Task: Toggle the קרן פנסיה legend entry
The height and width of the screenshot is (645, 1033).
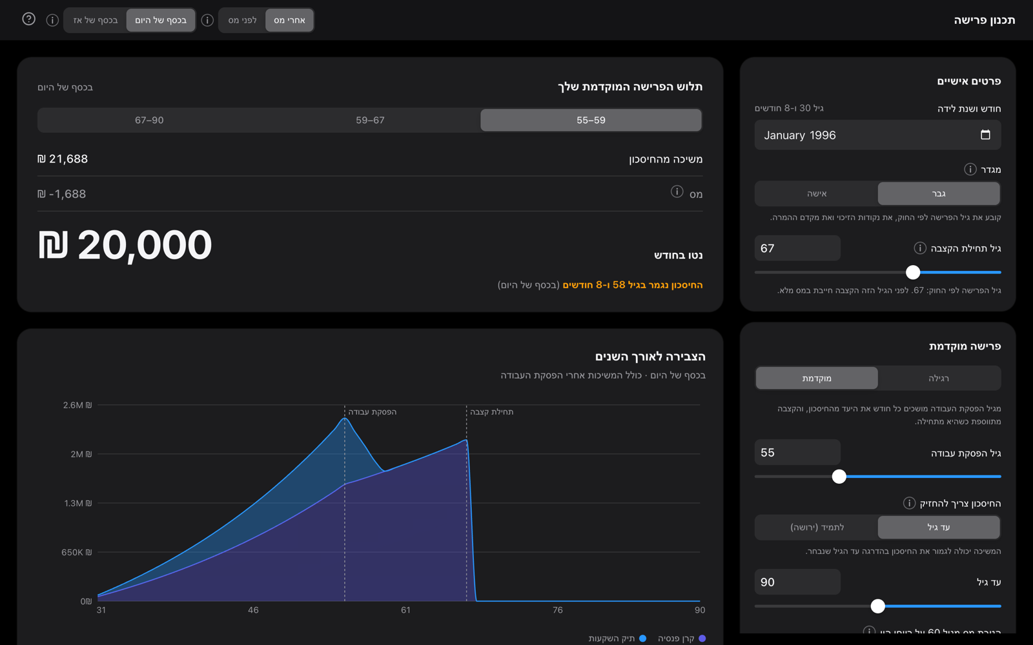Action: pos(682,639)
